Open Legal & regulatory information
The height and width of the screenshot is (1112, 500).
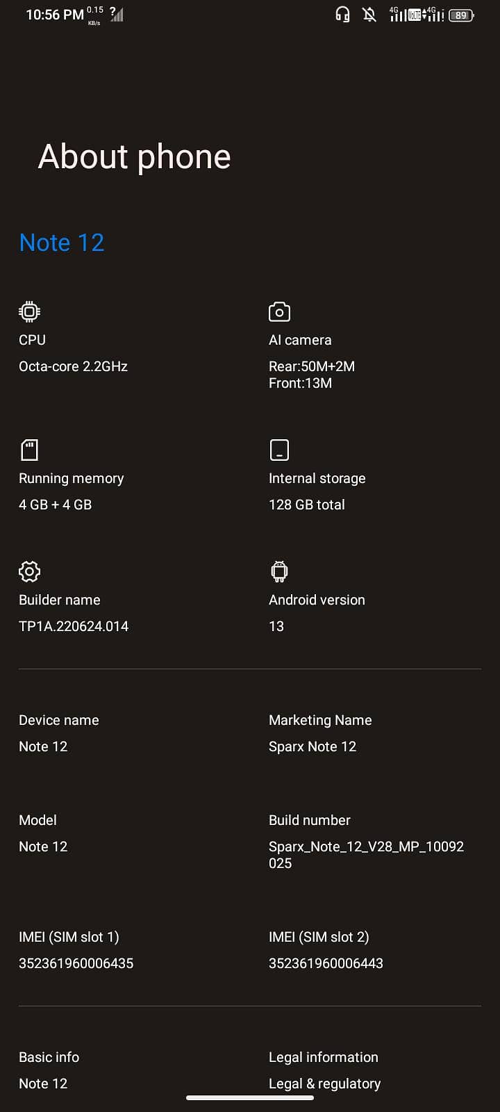pyautogui.click(x=324, y=1083)
